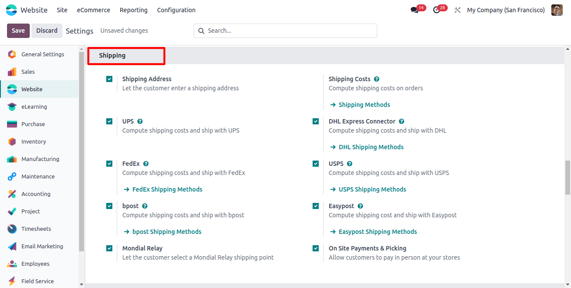Click the "Allow customers to pay in person at your stores" text

(x=394, y=257)
